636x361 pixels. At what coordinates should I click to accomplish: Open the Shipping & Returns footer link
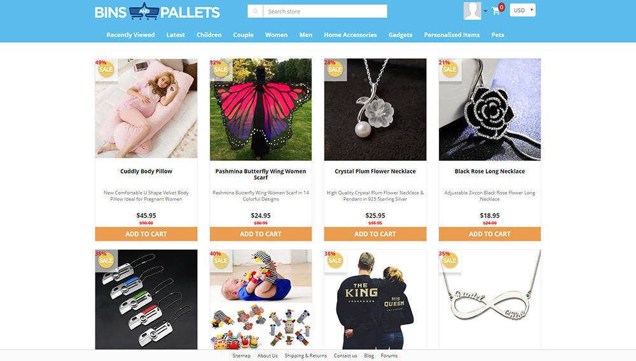tap(305, 355)
